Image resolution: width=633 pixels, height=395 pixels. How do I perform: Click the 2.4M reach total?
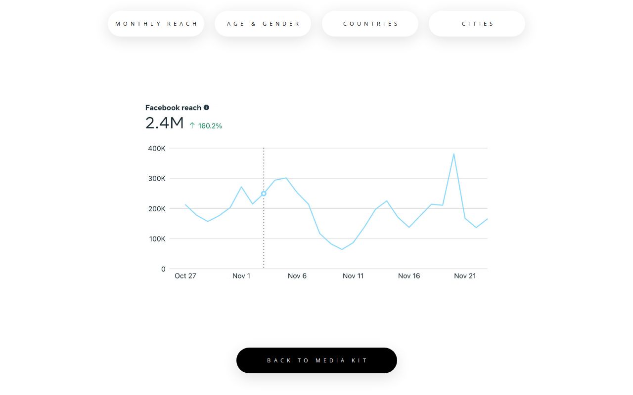pos(165,122)
